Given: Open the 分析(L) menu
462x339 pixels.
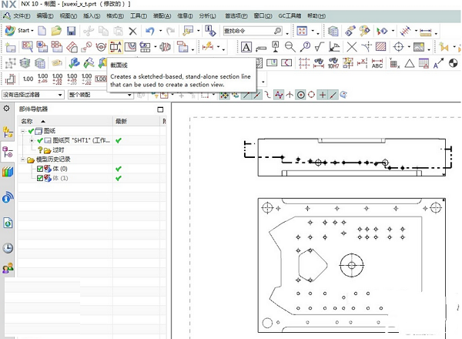Looking at the screenshot, I should click(x=207, y=15).
